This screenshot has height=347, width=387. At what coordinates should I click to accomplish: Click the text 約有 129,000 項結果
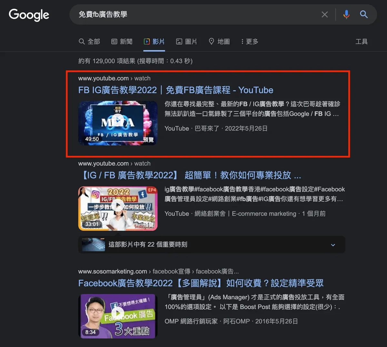point(107,61)
